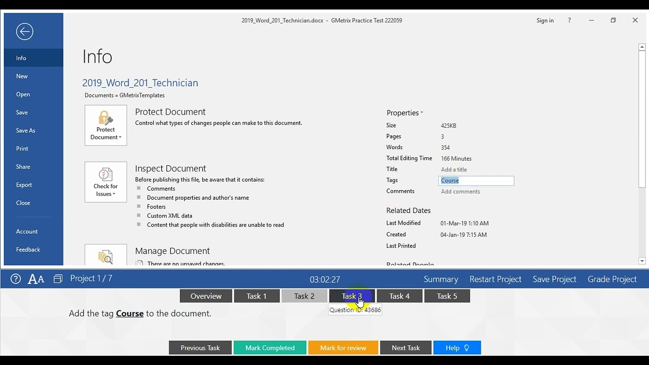Choose Save As in the sidebar
649x365 pixels.
(x=33, y=130)
